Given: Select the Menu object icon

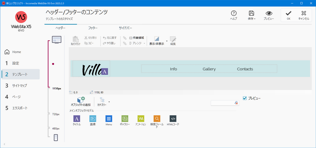Looking at the screenshot, I should point(109,120).
